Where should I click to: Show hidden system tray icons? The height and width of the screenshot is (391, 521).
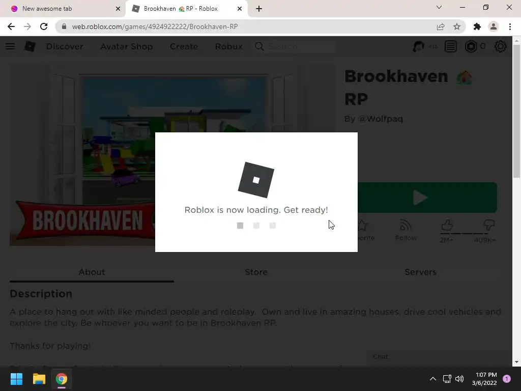point(432,379)
